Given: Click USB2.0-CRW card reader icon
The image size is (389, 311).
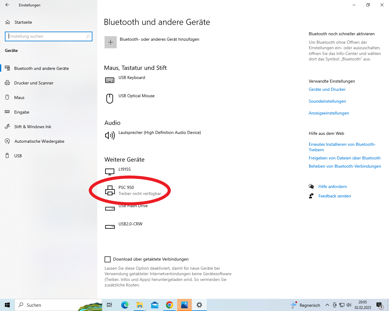Looking at the screenshot, I should click(x=110, y=227).
